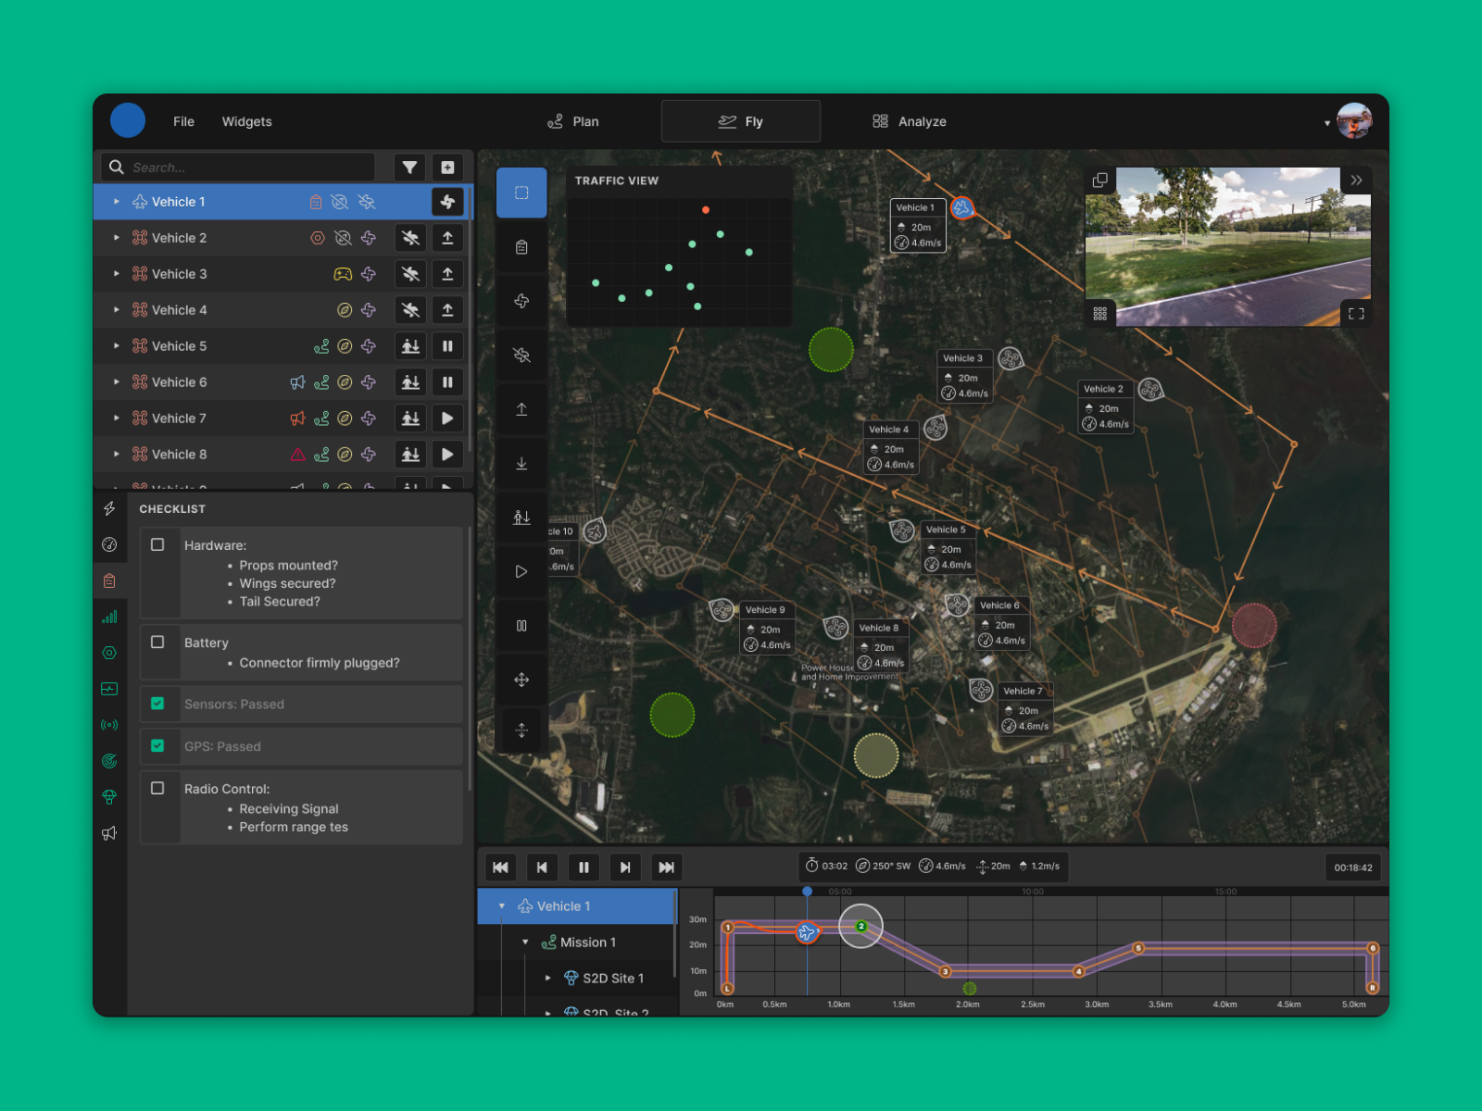The height and width of the screenshot is (1111, 1482).
Task: Click the add vehicle plus icon
Action: (x=447, y=168)
